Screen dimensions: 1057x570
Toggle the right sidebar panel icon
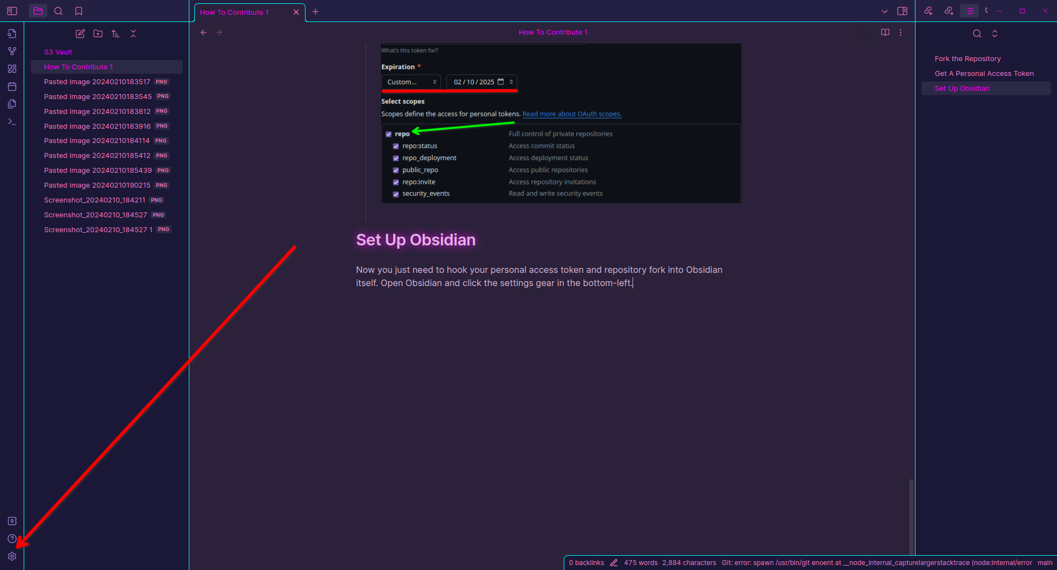(902, 11)
